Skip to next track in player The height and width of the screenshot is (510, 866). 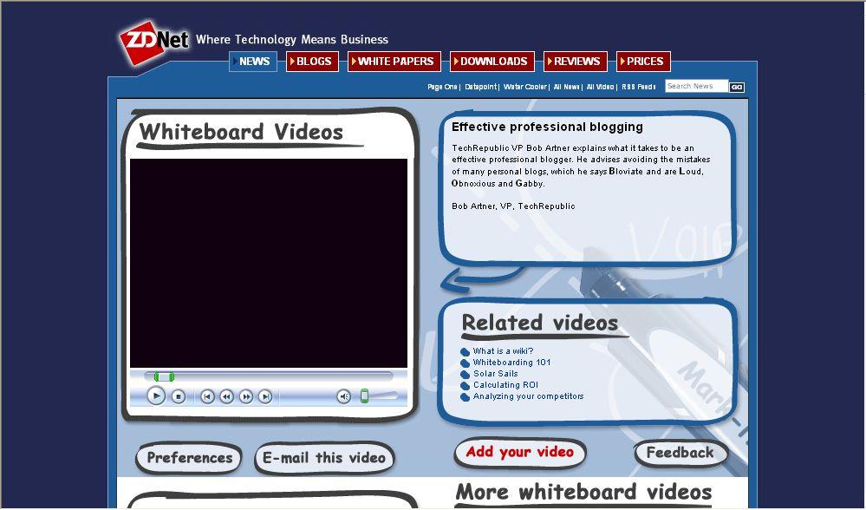pyautogui.click(x=265, y=396)
